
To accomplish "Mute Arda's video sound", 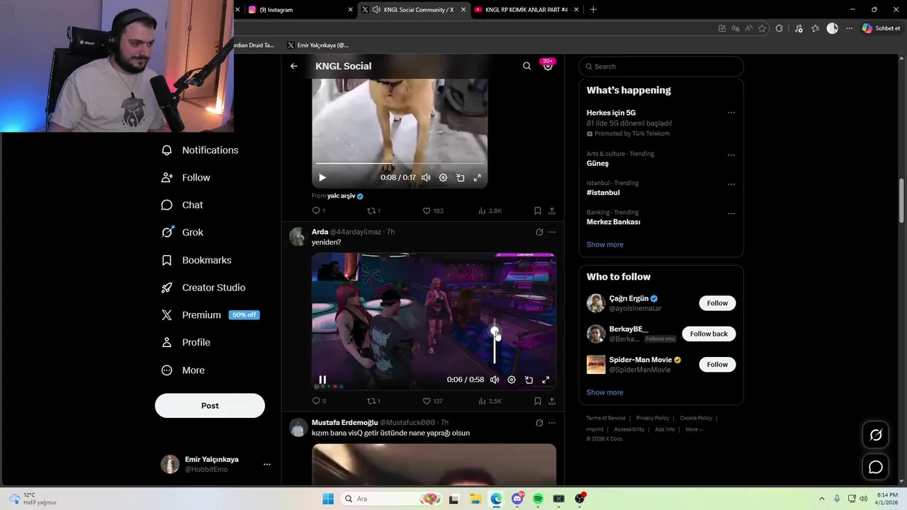I will pos(495,380).
